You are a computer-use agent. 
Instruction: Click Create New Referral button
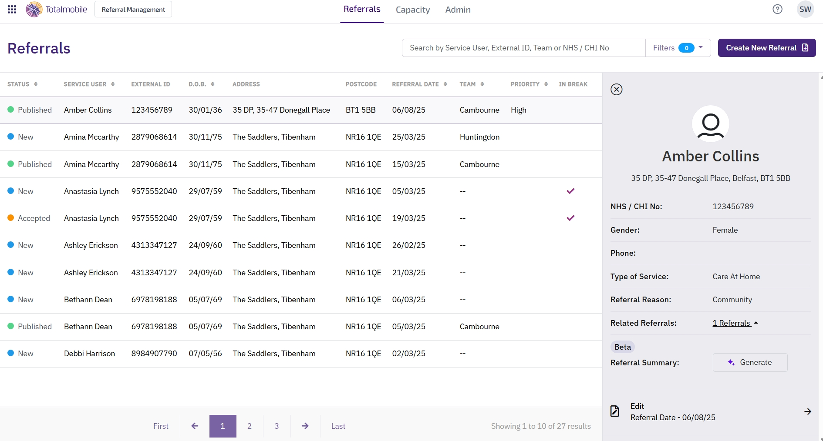point(766,48)
